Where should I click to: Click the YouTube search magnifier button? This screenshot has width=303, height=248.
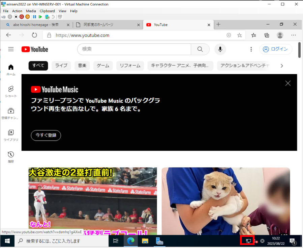click(x=200, y=49)
